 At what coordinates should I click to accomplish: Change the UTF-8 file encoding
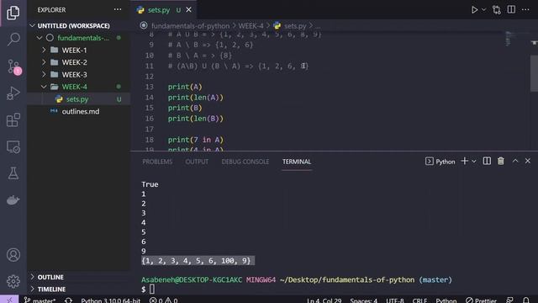[395, 300]
